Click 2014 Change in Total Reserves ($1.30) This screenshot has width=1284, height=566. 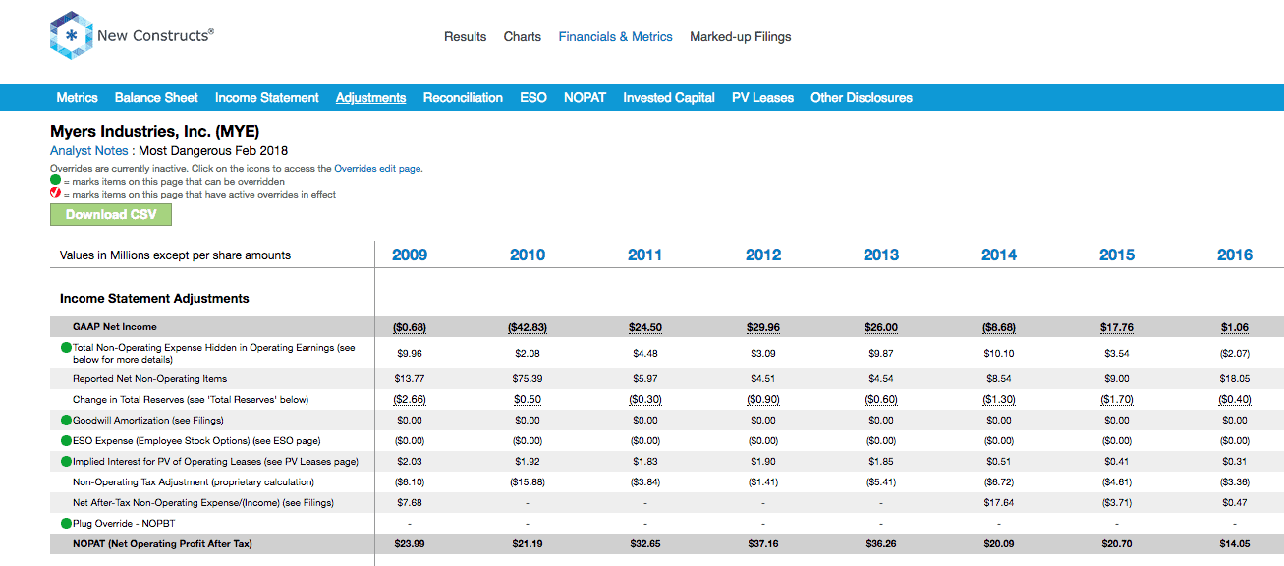point(999,400)
